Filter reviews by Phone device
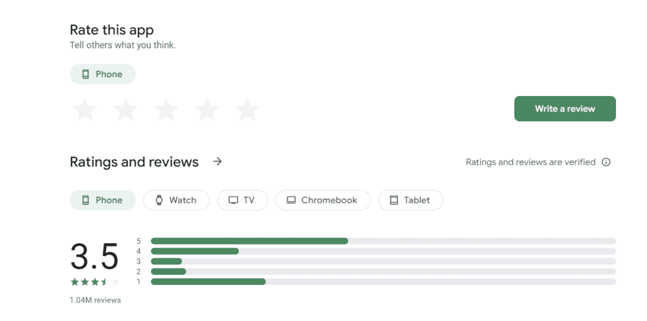647x321 pixels. (x=102, y=200)
